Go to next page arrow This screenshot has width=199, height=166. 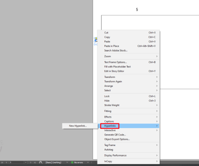31,162
